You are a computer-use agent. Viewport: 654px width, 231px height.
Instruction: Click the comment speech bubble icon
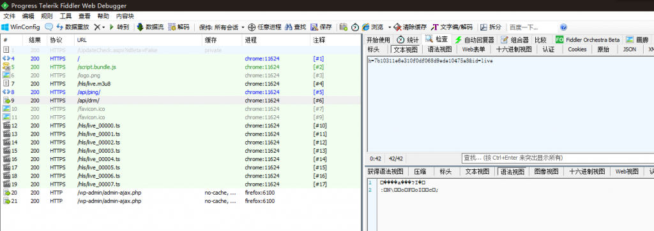click(x=49, y=27)
